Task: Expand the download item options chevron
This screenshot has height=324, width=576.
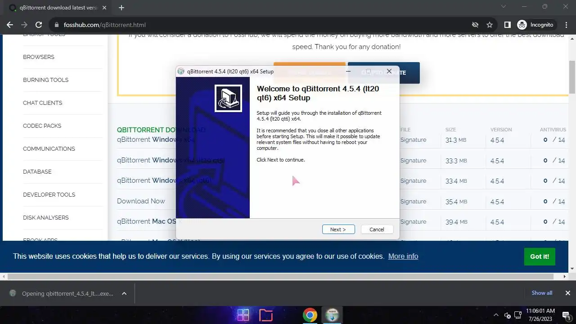Action: click(x=124, y=293)
